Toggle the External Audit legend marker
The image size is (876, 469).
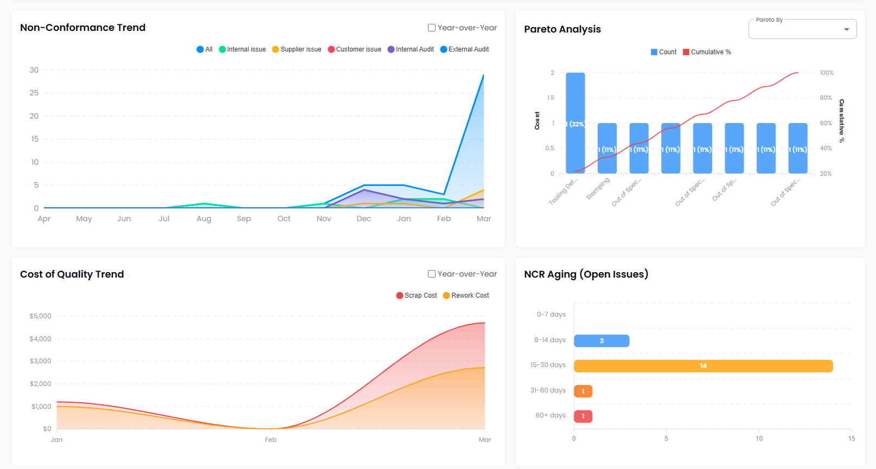(x=444, y=49)
